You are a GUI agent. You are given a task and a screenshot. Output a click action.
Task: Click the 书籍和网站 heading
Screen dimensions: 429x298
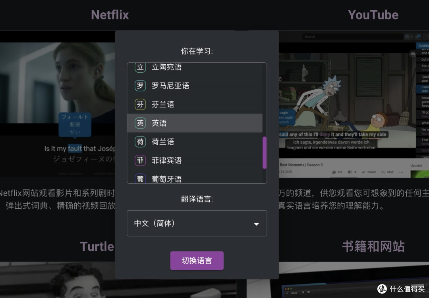tap(373, 246)
